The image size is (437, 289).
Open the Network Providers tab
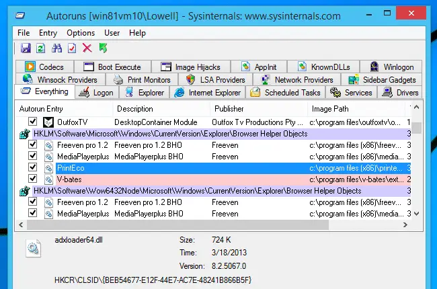click(x=296, y=80)
